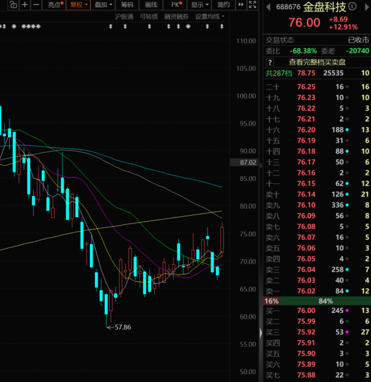
Task: Open the 显示 display dropdown
Action: point(199,4)
